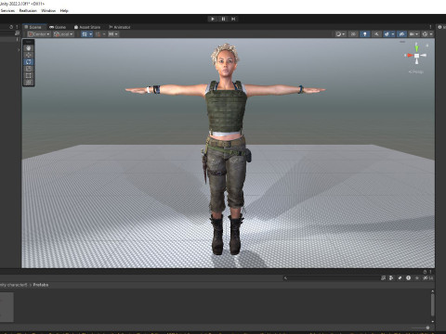Adjust the Project thumbnail size slider
Screen dimensions: 446x334
[x=421, y=328]
